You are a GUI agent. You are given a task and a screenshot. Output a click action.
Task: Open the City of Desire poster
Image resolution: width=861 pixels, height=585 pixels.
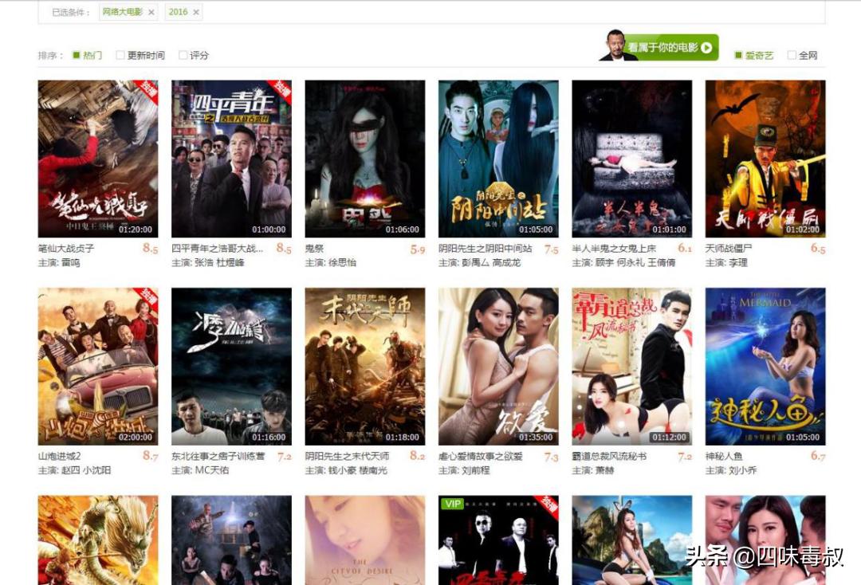(x=364, y=540)
